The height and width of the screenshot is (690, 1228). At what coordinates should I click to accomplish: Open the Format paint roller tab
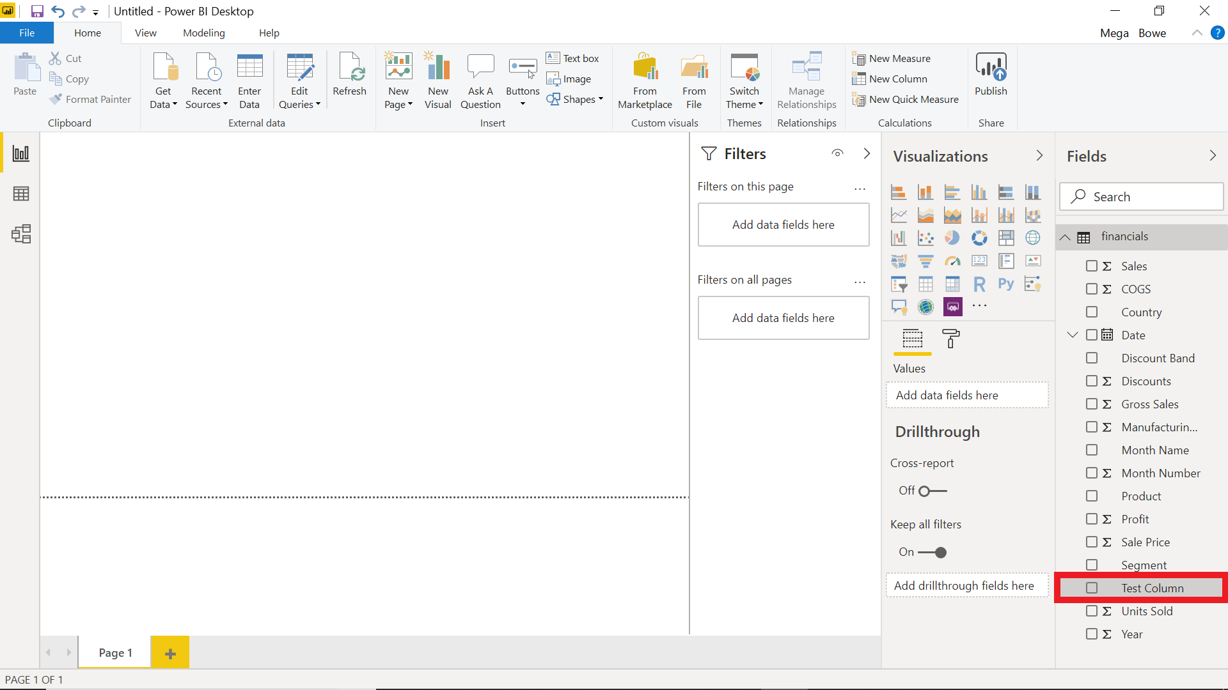(x=951, y=339)
